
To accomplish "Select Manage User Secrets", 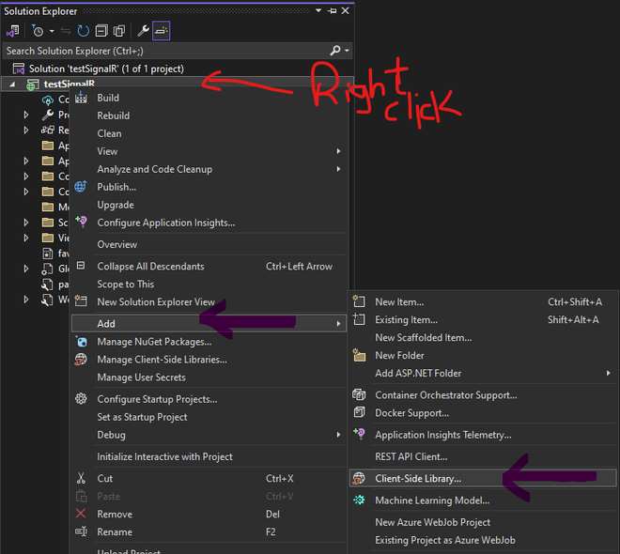I will (209, 377).
